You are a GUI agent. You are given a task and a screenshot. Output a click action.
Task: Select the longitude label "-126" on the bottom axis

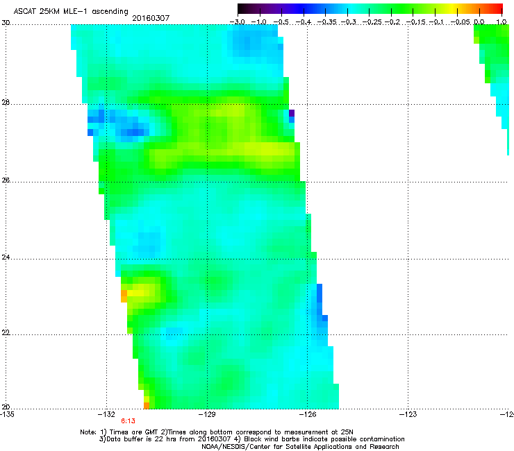click(308, 414)
